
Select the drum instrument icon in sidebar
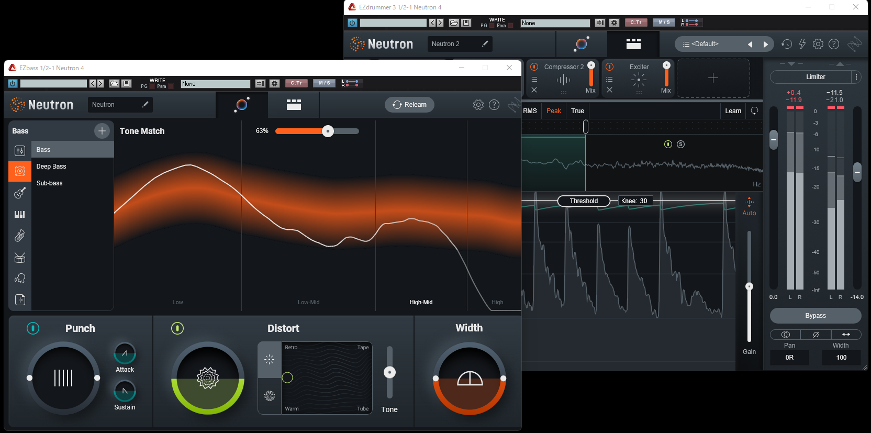point(20,257)
